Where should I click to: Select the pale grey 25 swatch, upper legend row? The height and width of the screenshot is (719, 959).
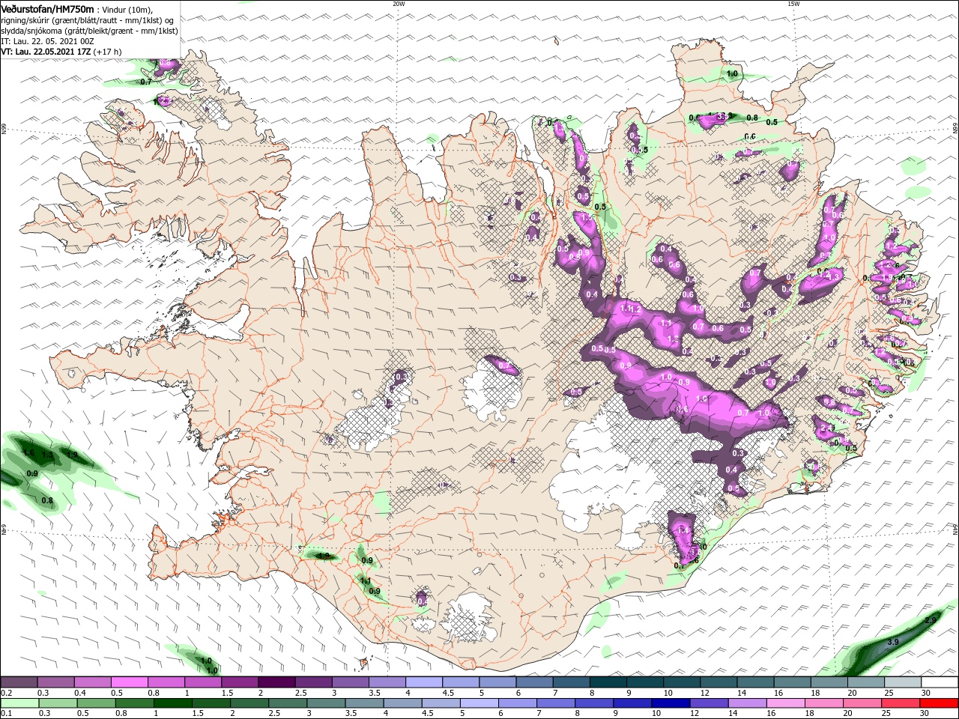[903, 682]
